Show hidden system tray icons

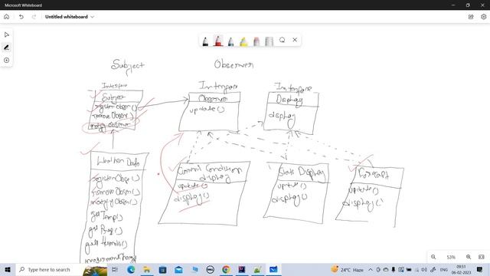pos(371,269)
